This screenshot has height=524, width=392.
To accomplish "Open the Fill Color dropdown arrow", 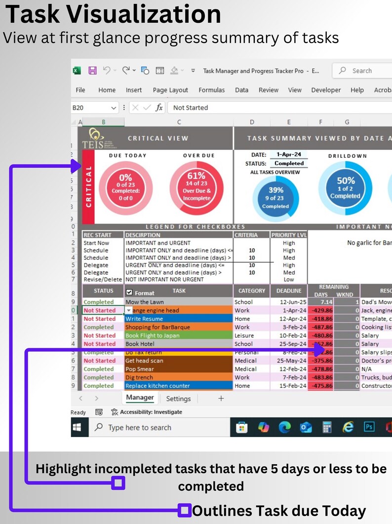I will pyautogui.click(x=182, y=70).
